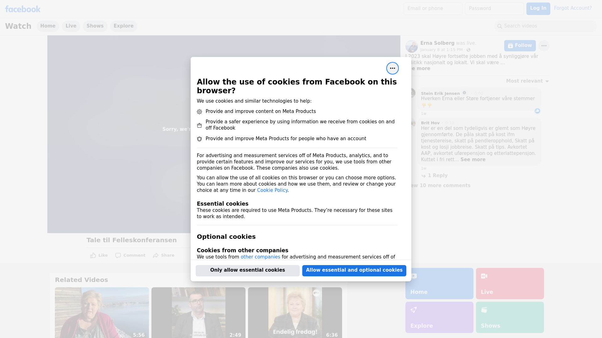The image size is (602, 338).
Task: Click Forgot Account? link
Action: 573,8
